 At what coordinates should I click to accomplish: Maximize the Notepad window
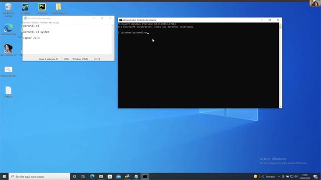[102, 18]
